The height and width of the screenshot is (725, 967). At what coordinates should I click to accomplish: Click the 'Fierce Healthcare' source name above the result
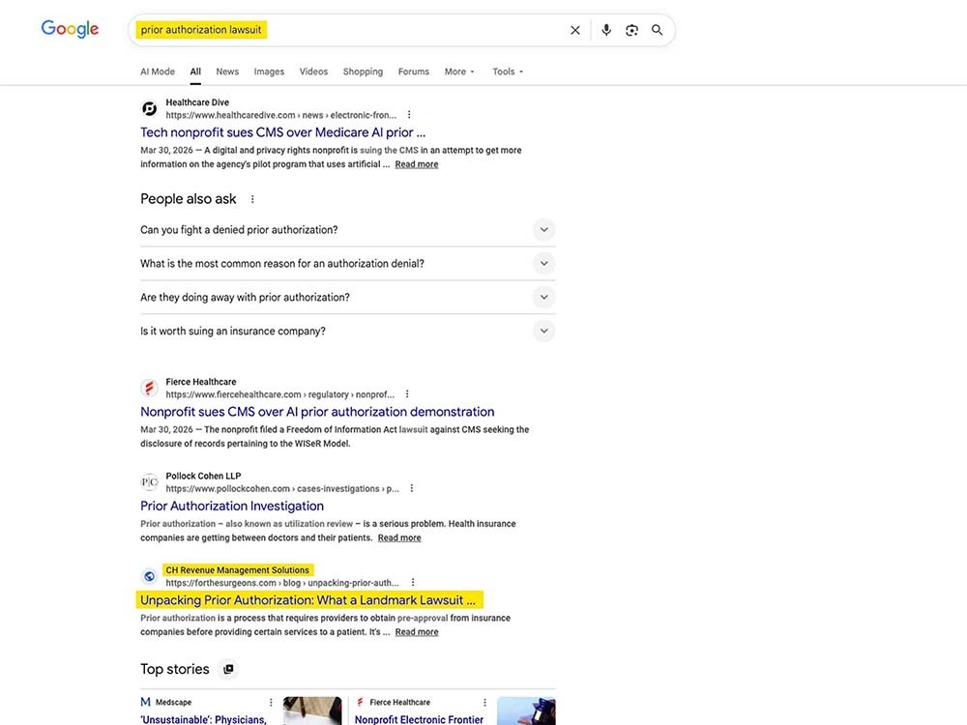pyautogui.click(x=200, y=382)
